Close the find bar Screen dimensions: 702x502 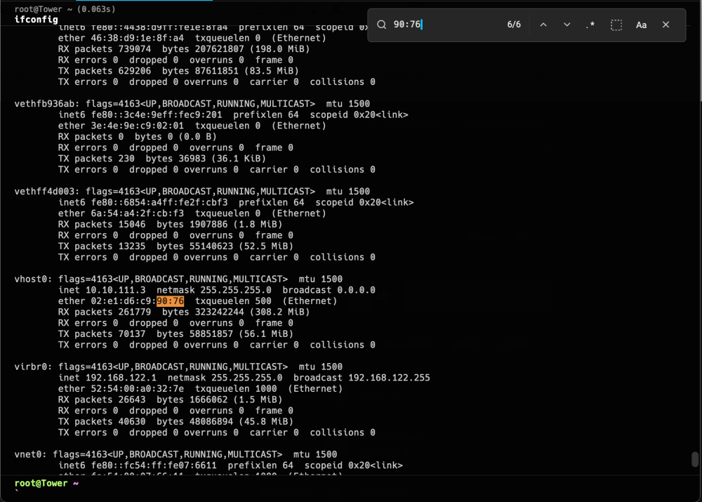point(665,25)
